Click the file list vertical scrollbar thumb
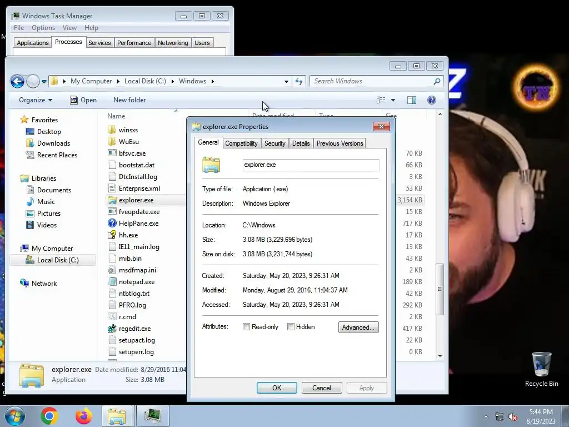569x427 pixels. [440, 289]
